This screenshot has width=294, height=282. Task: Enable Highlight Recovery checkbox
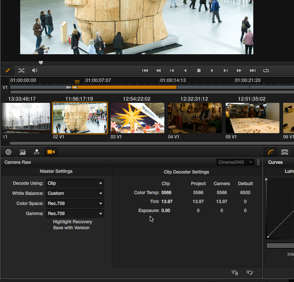(48, 222)
